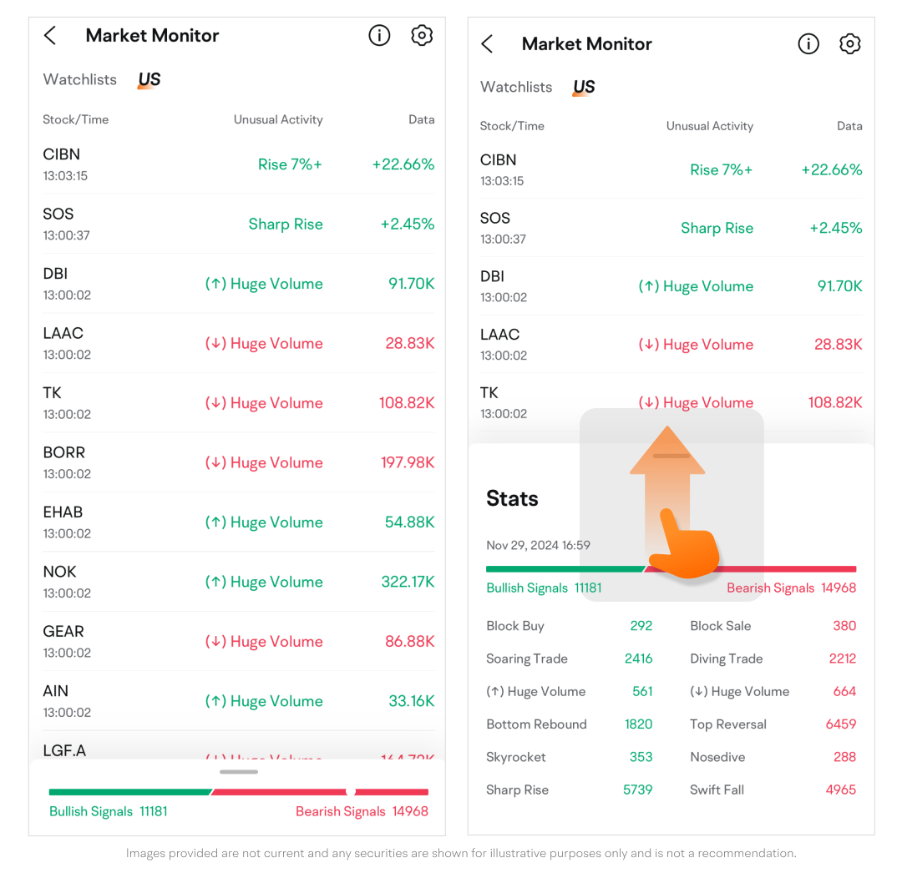
Task: Open settings gear on the left screen
Action: tap(422, 35)
